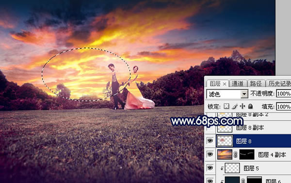Close the 图层 tab with its x
Screen dimensions: 291x183
(225, 84)
